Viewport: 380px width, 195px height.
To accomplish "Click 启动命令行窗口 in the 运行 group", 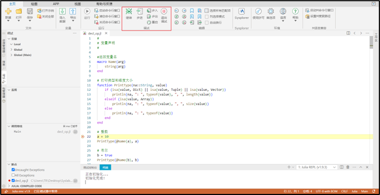I will 107,11.
